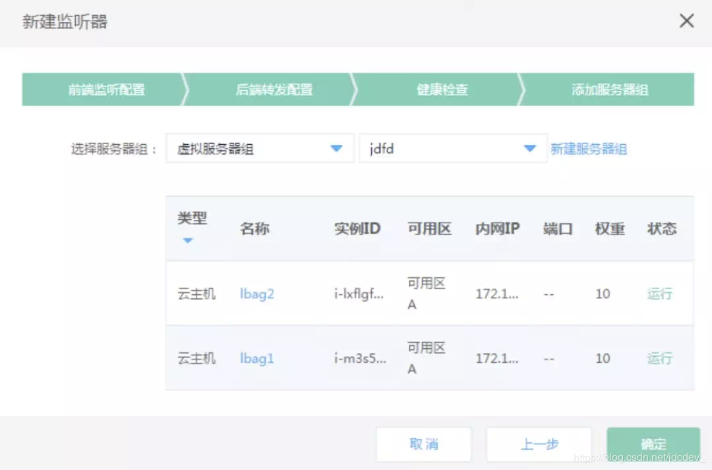
Task: Cancel the listener with 取消
Action: [423, 444]
